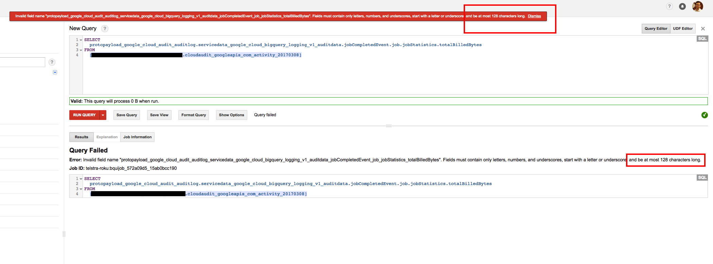Expand the small blue dropdown arrow in the left panel
This screenshot has width=713, height=264.
click(55, 72)
